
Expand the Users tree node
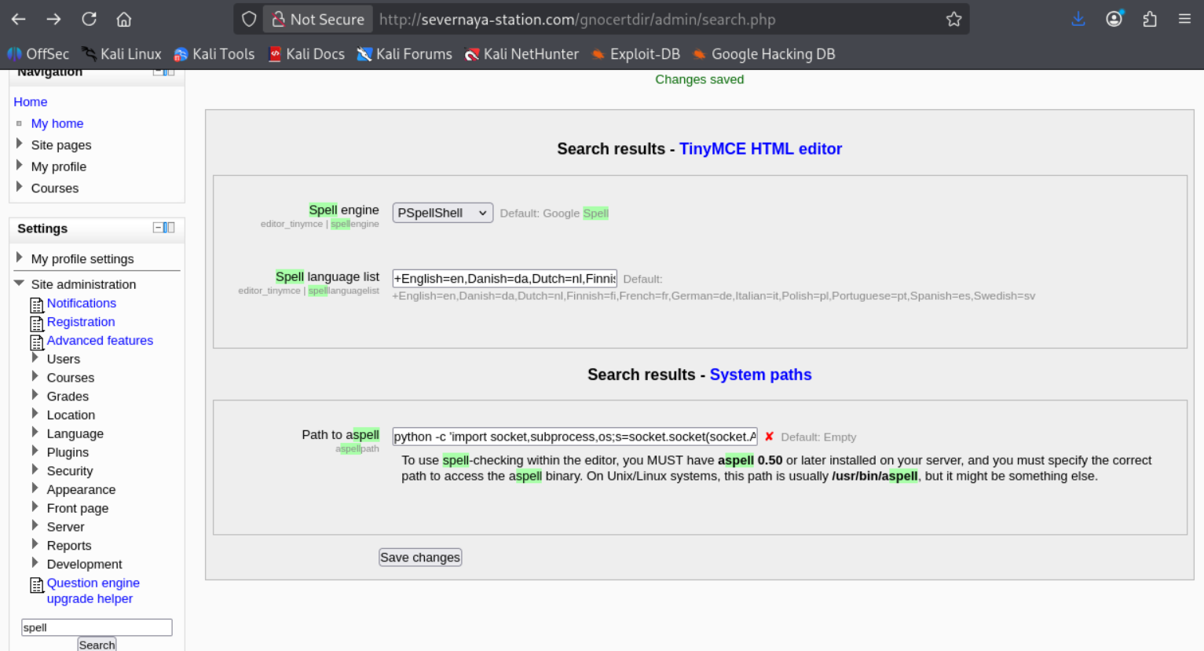tap(35, 358)
